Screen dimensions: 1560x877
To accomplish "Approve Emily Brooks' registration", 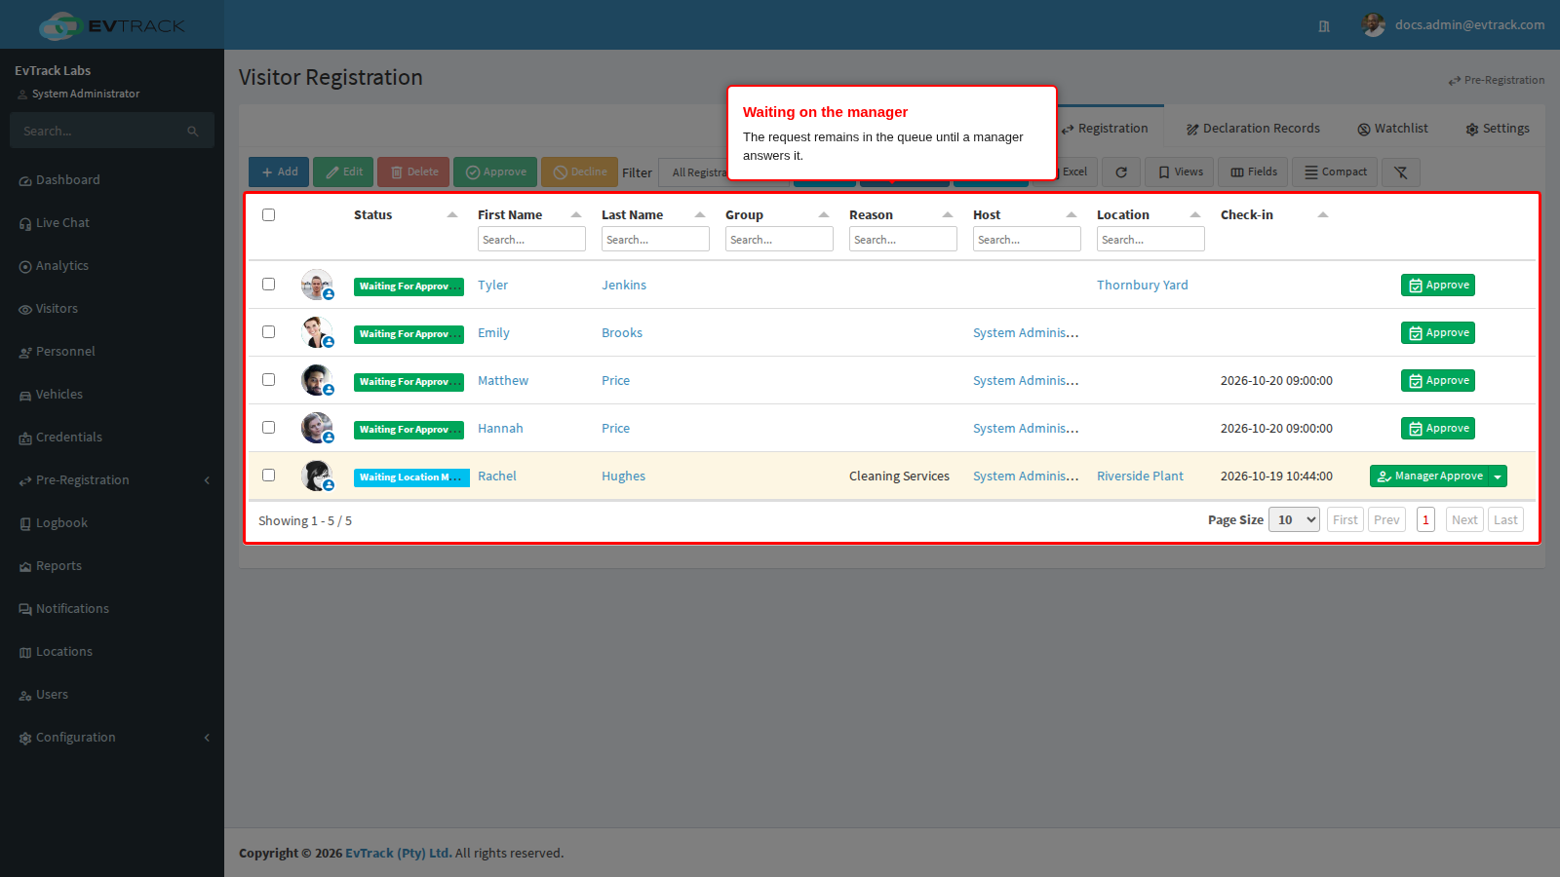I will [1438, 333].
